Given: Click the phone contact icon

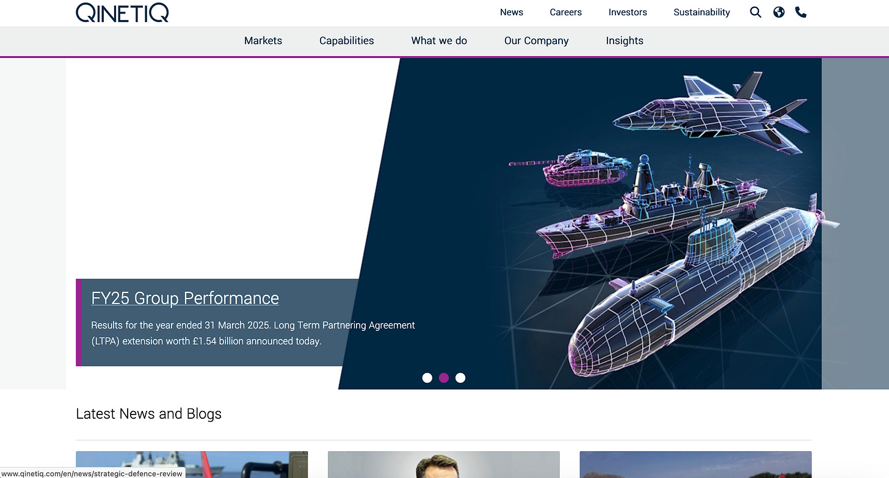Looking at the screenshot, I should pos(801,12).
